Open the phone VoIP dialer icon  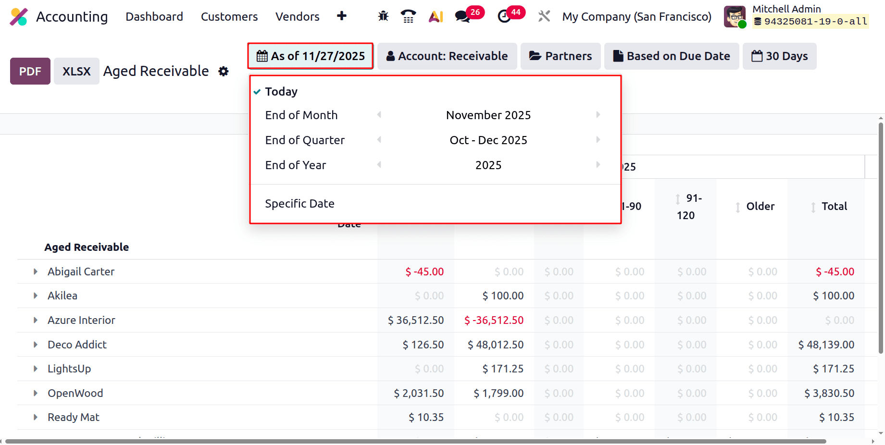[x=408, y=16]
